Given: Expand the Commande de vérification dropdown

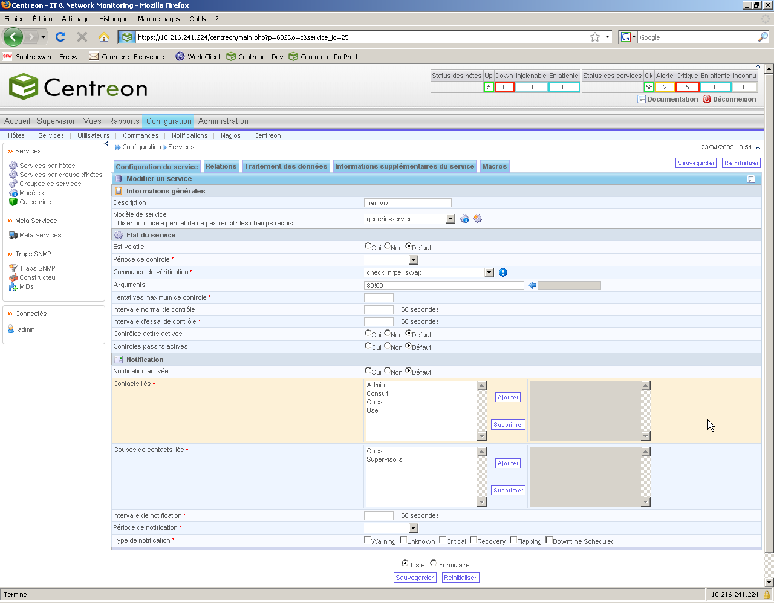Looking at the screenshot, I should pos(489,272).
